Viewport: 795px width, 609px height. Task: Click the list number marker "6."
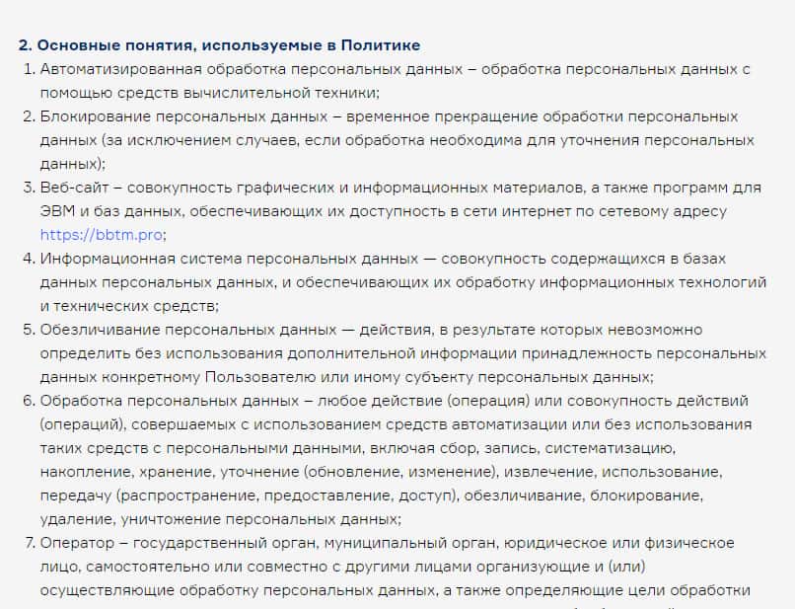pos(29,401)
